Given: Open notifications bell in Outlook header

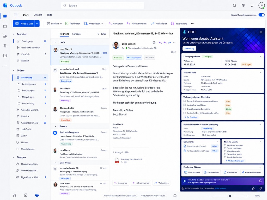Looking at the screenshot, I should [x=234, y=5].
